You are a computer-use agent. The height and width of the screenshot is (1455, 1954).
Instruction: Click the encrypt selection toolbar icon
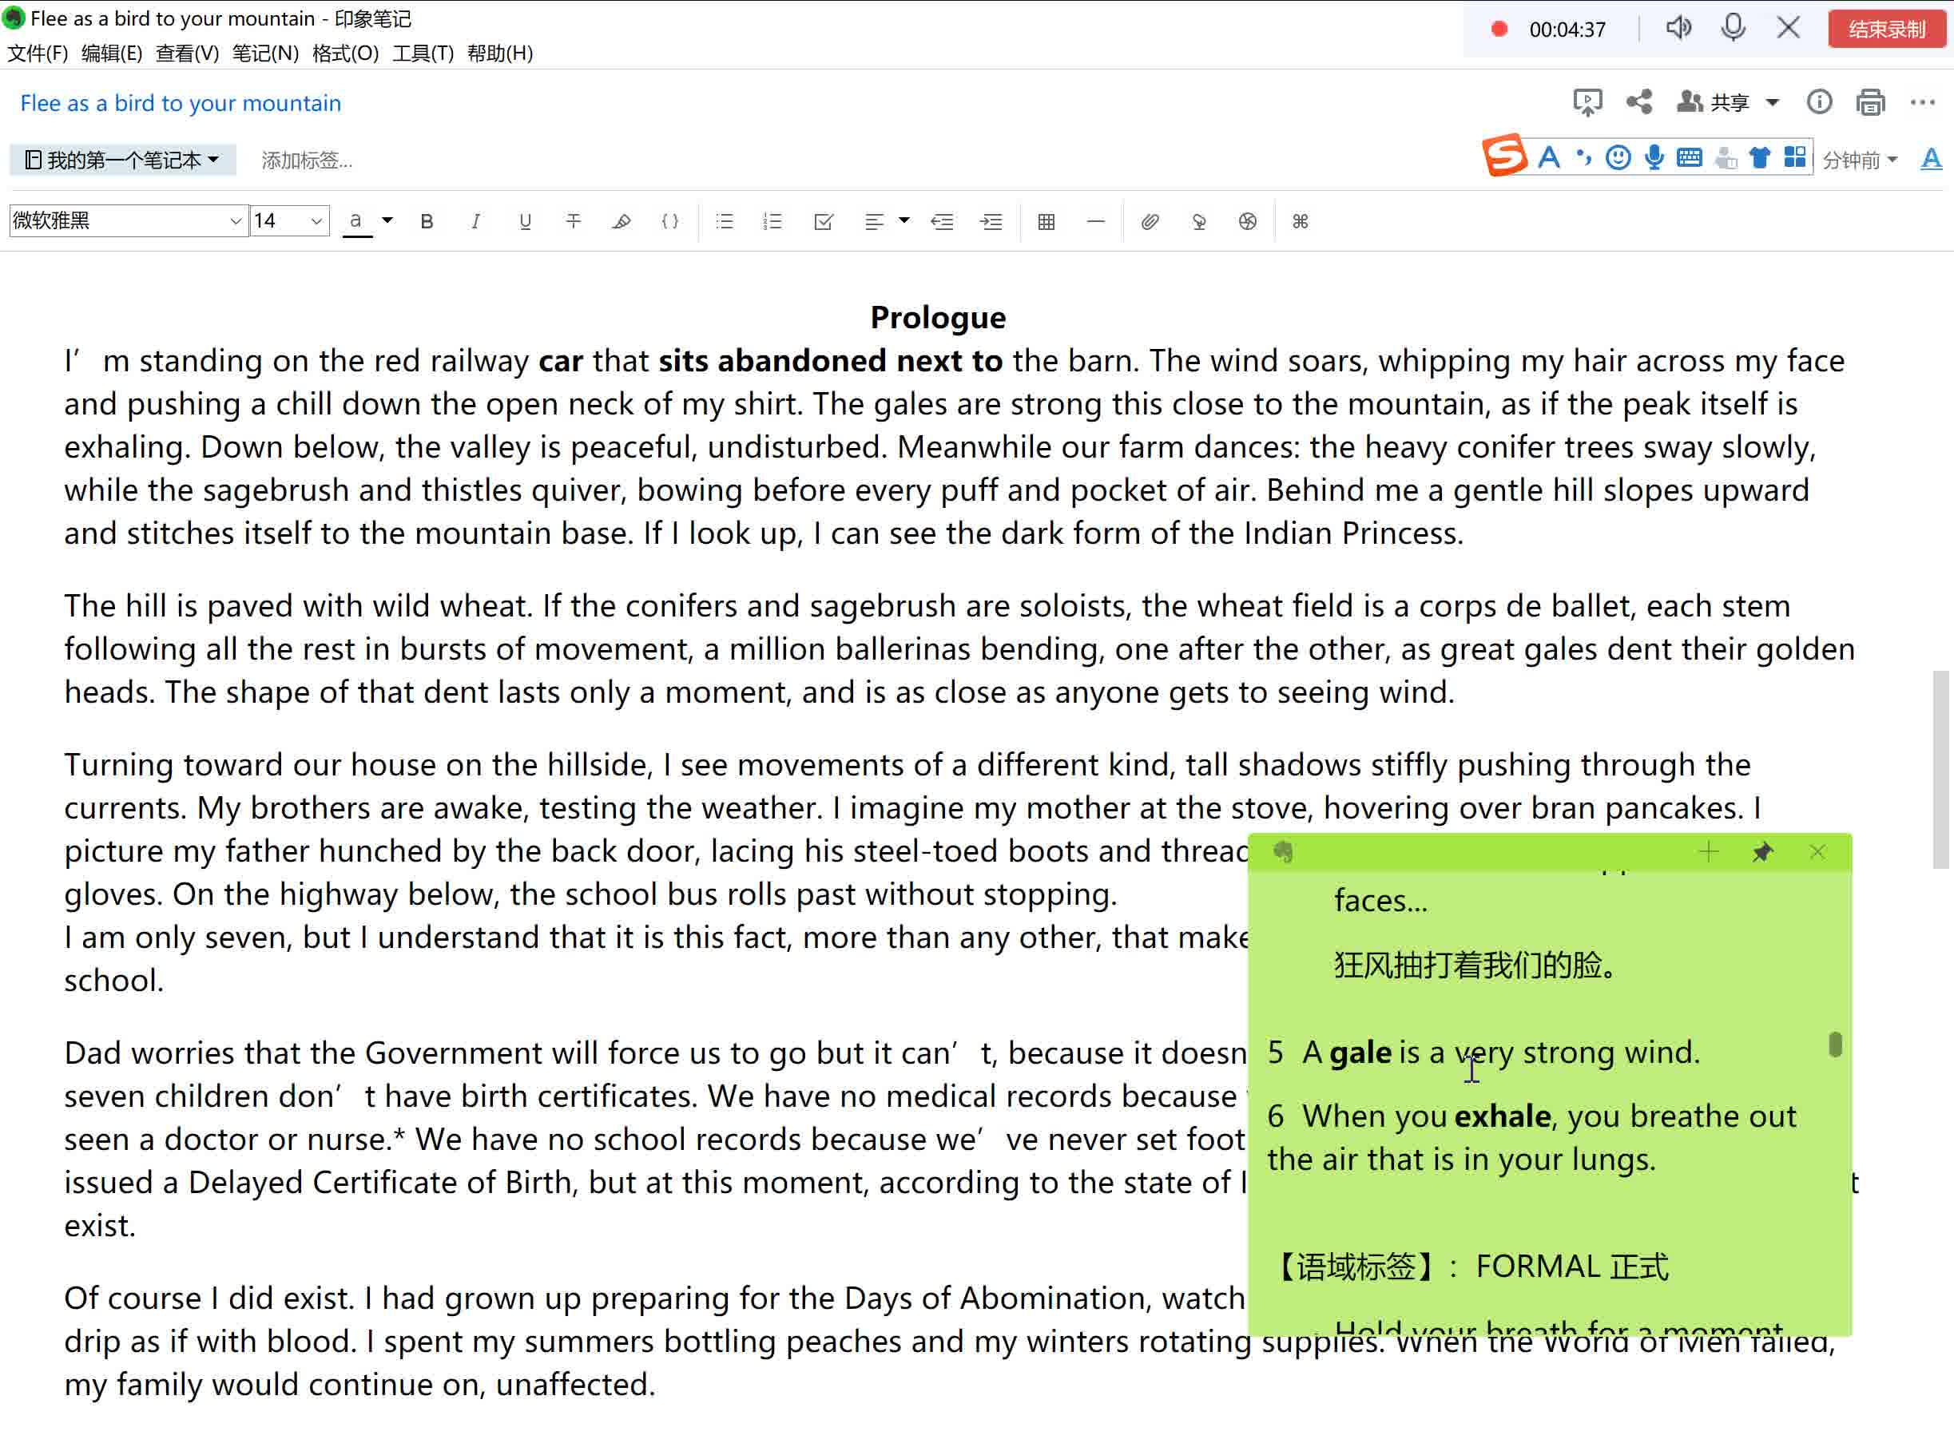1248,221
